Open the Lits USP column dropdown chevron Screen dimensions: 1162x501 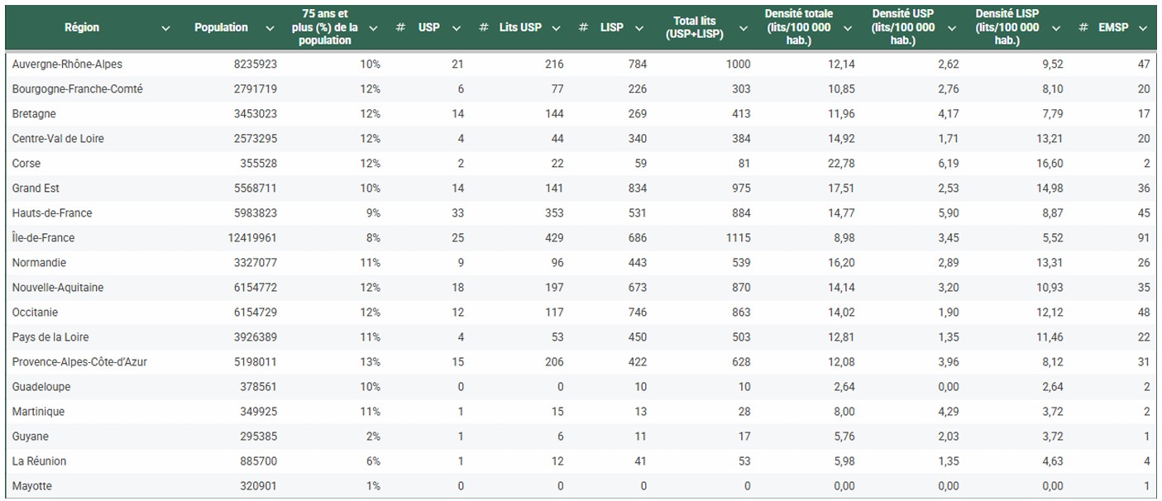(x=557, y=28)
